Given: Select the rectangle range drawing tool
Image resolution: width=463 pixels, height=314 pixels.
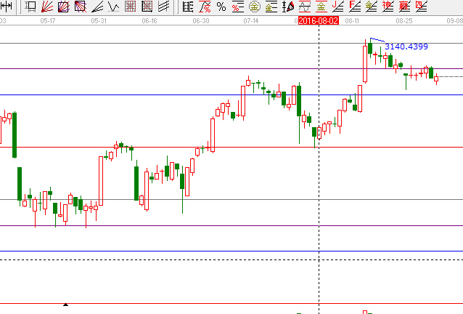Looking at the screenshot, I should click(x=30, y=7).
